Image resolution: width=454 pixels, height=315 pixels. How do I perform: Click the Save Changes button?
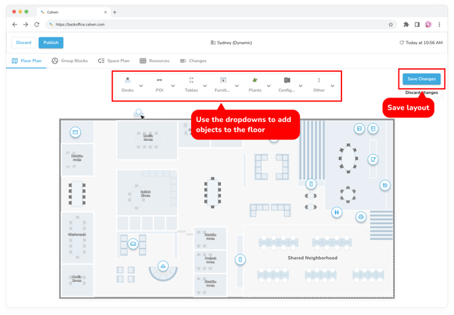(x=421, y=79)
